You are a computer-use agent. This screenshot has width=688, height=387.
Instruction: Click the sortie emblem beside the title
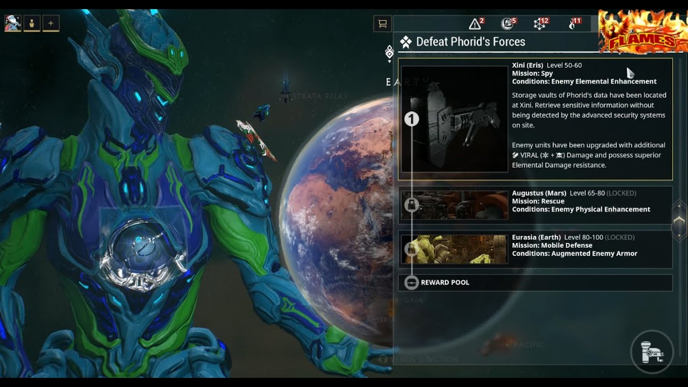(406, 42)
